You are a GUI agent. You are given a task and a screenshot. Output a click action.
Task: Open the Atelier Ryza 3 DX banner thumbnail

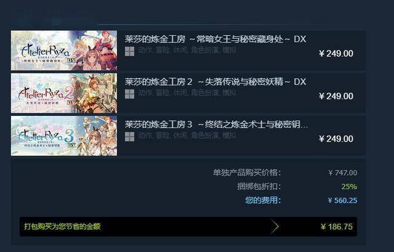click(x=64, y=136)
